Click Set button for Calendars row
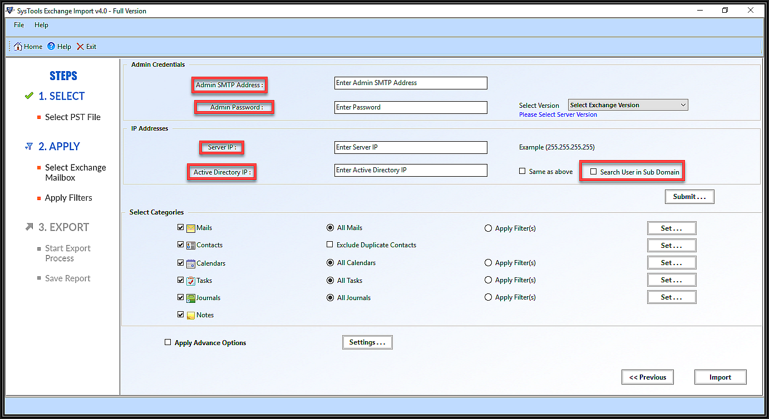 tap(672, 263)
